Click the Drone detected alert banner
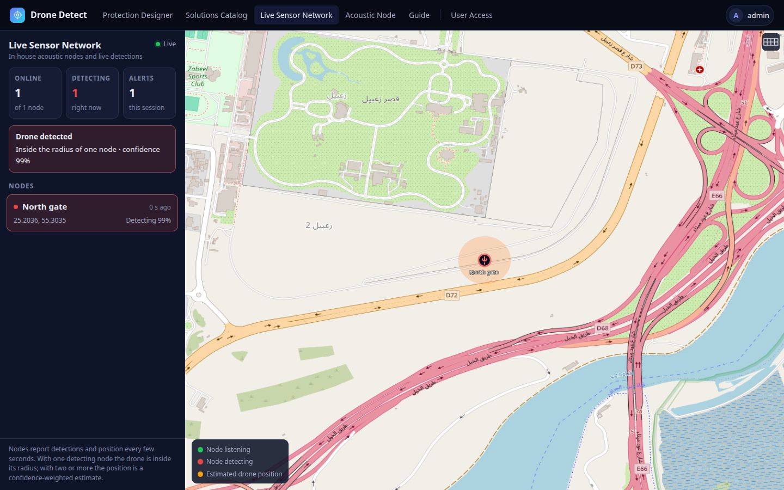The image size is (784, 490). click(92, 149)
